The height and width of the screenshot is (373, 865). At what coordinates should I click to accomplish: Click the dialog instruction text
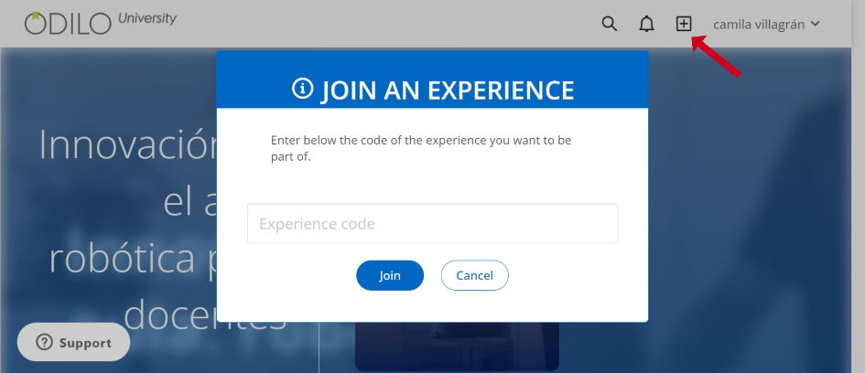pyautogui.click(x=421, y=148)
